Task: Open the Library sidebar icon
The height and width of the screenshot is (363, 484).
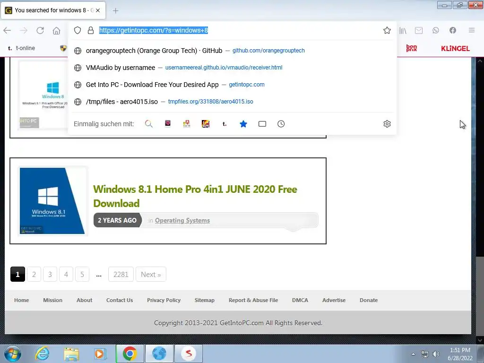Action: 403,30
